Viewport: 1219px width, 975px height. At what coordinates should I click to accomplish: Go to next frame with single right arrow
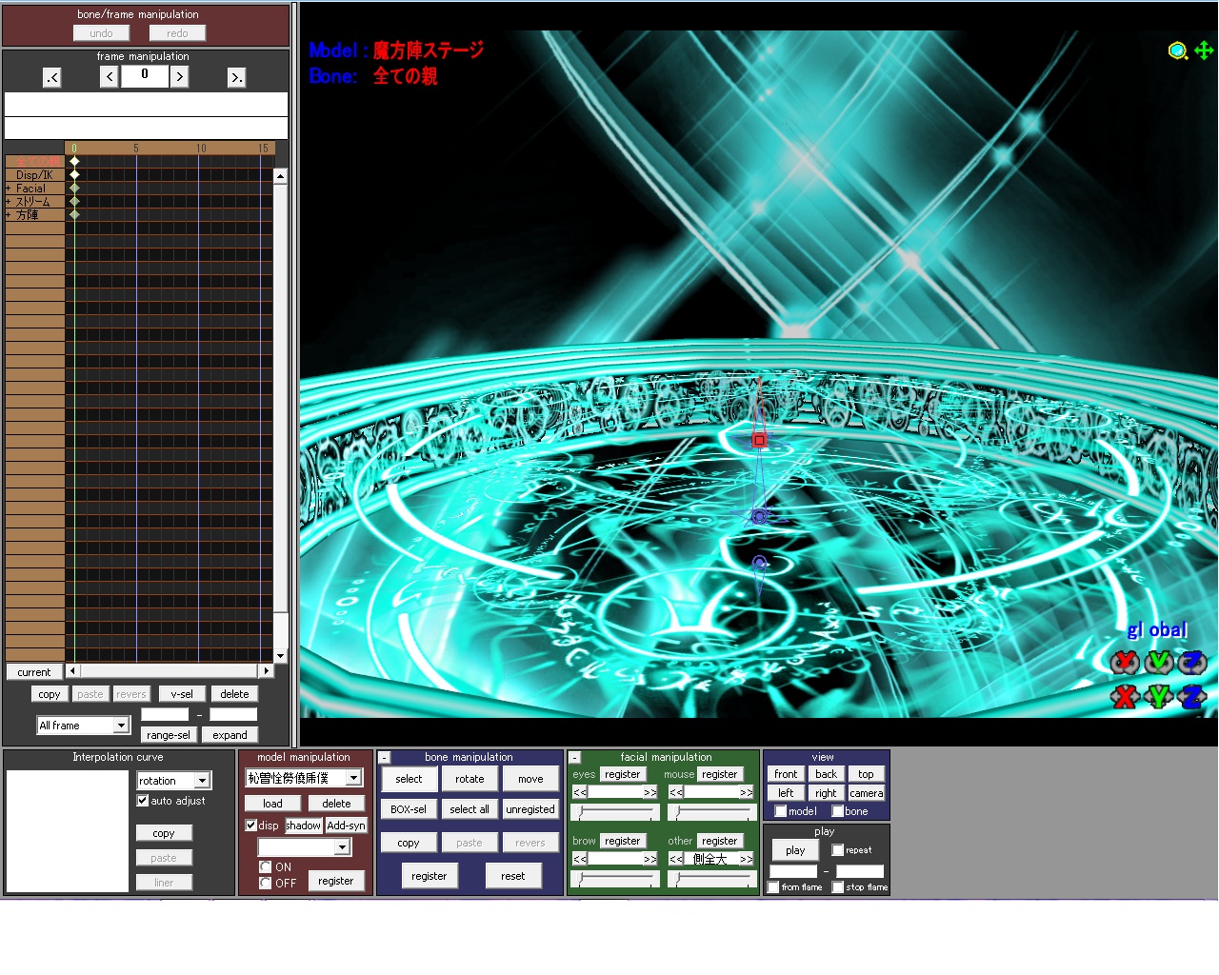click(179, 77)
